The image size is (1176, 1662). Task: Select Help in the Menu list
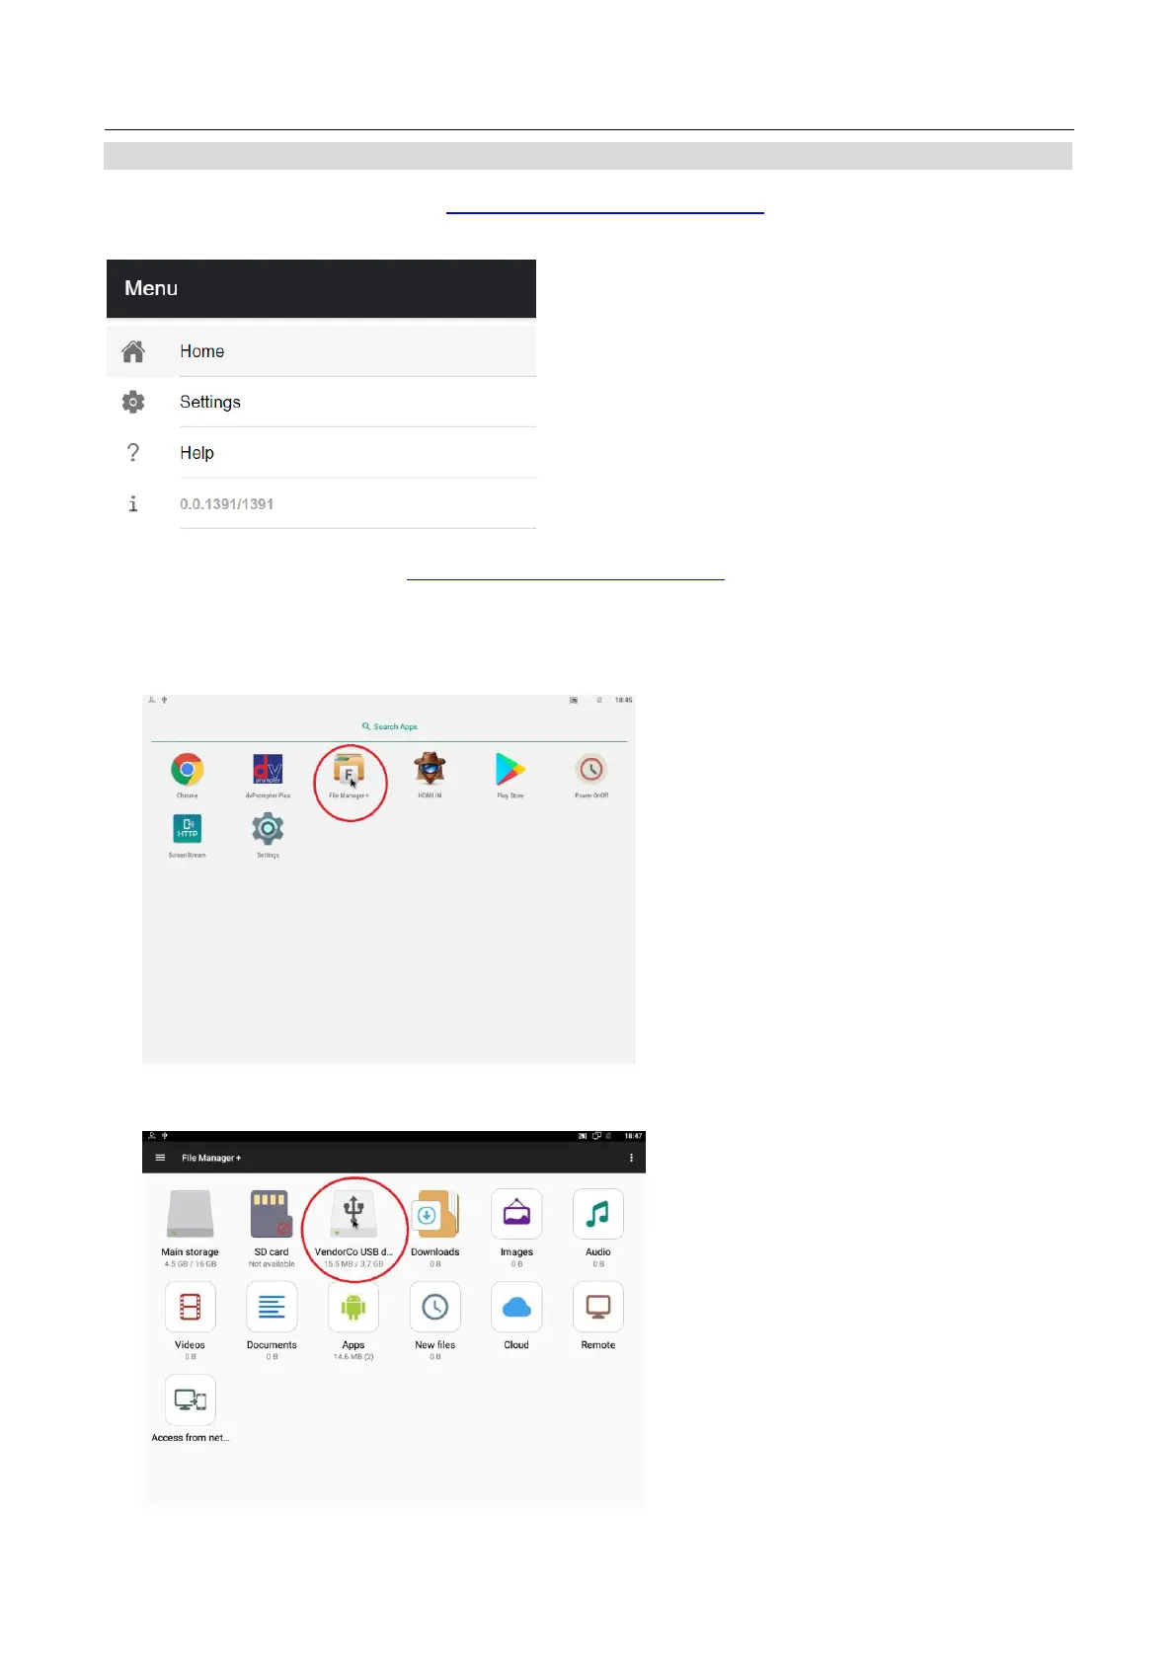[x=321, y=453]
